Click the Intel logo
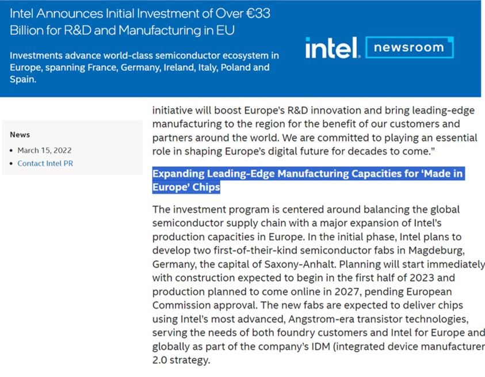This screenshot has width=485, height=377. pos(333,48)
